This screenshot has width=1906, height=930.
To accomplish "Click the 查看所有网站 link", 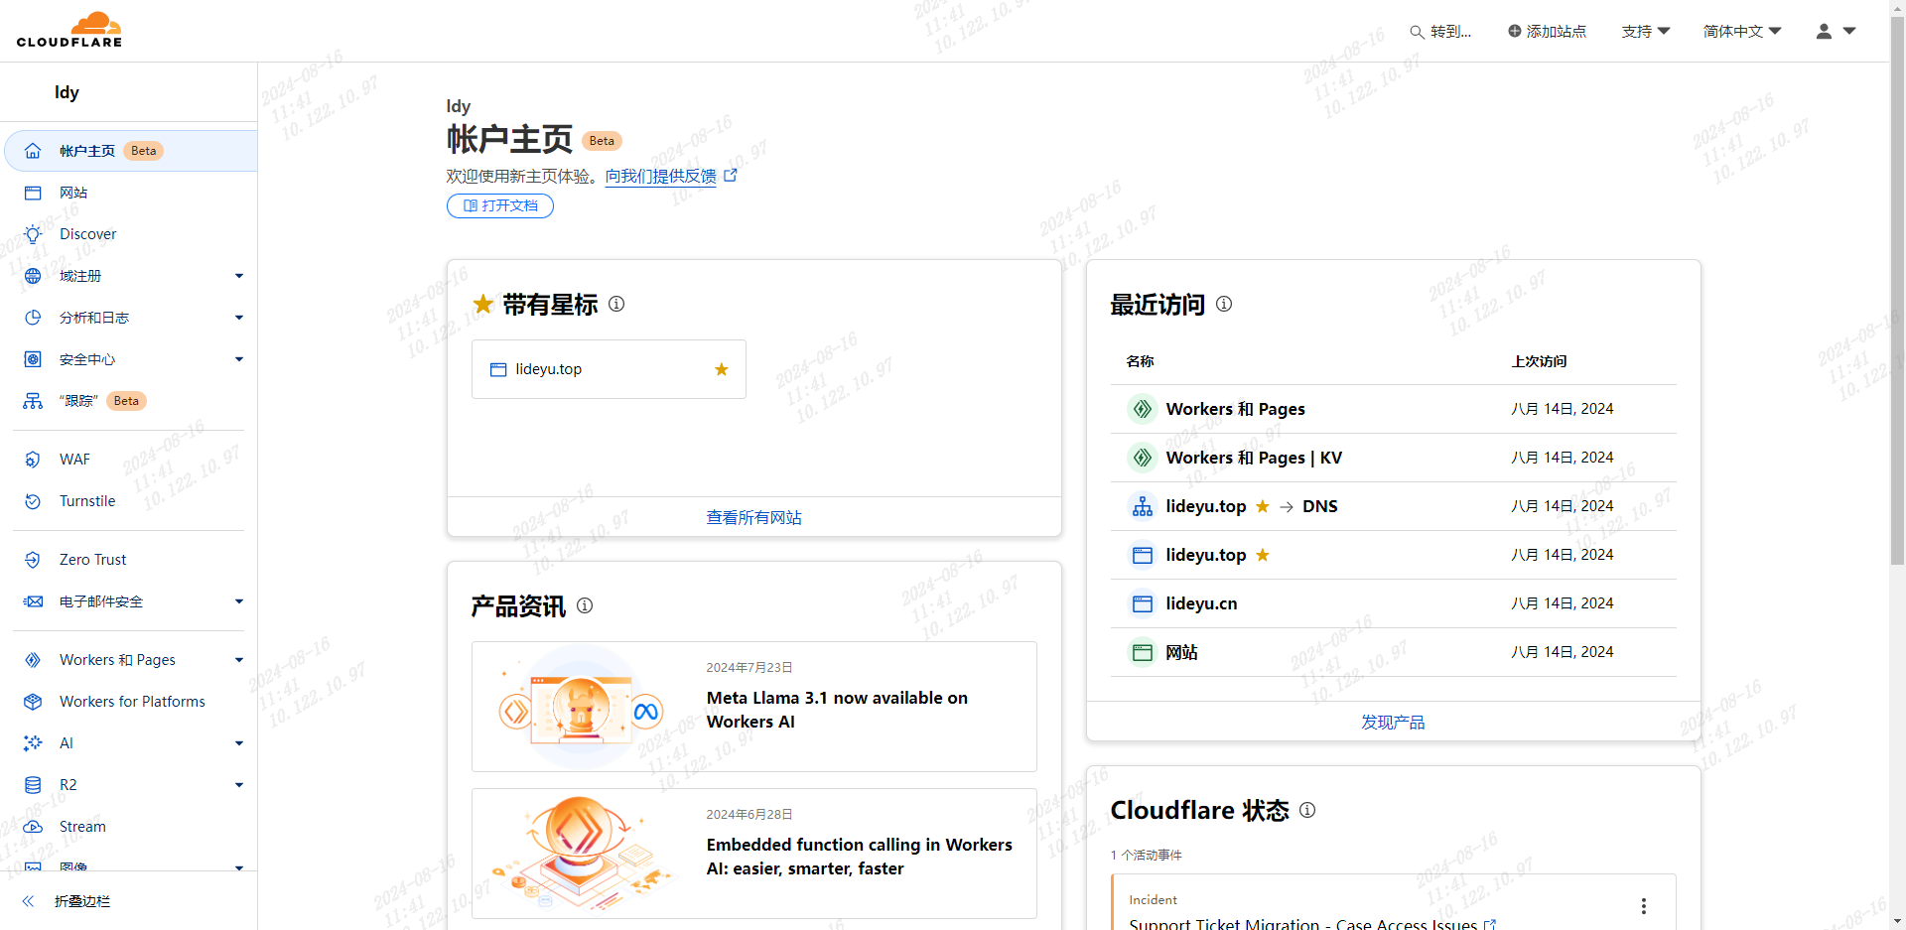I will click(x=754, y=517).
